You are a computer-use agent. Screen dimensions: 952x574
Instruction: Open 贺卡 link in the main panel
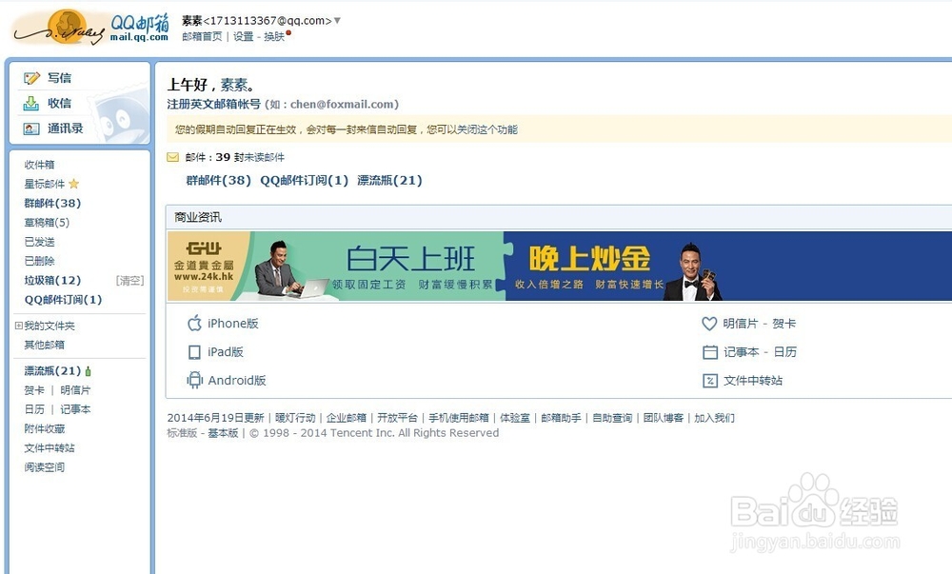coord(783,324)
